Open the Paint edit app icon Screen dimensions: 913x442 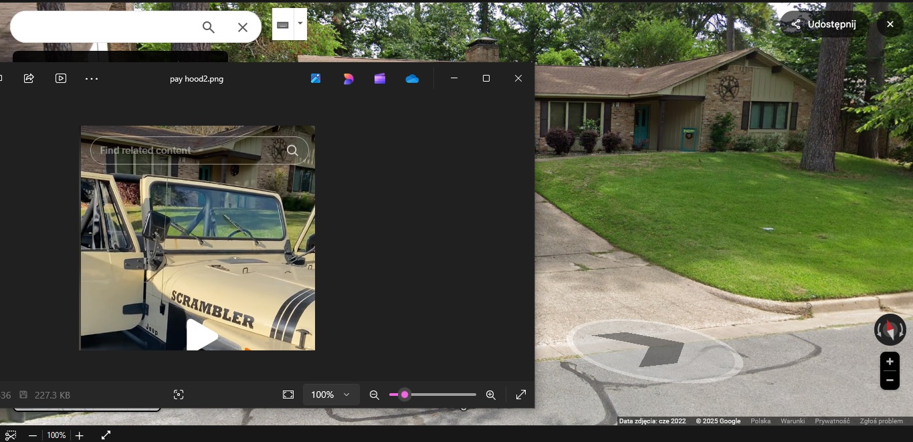(316, 78)
